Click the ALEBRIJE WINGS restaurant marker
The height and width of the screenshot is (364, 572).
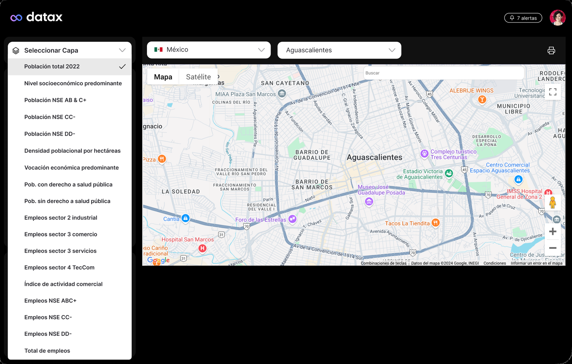[482, 100]
